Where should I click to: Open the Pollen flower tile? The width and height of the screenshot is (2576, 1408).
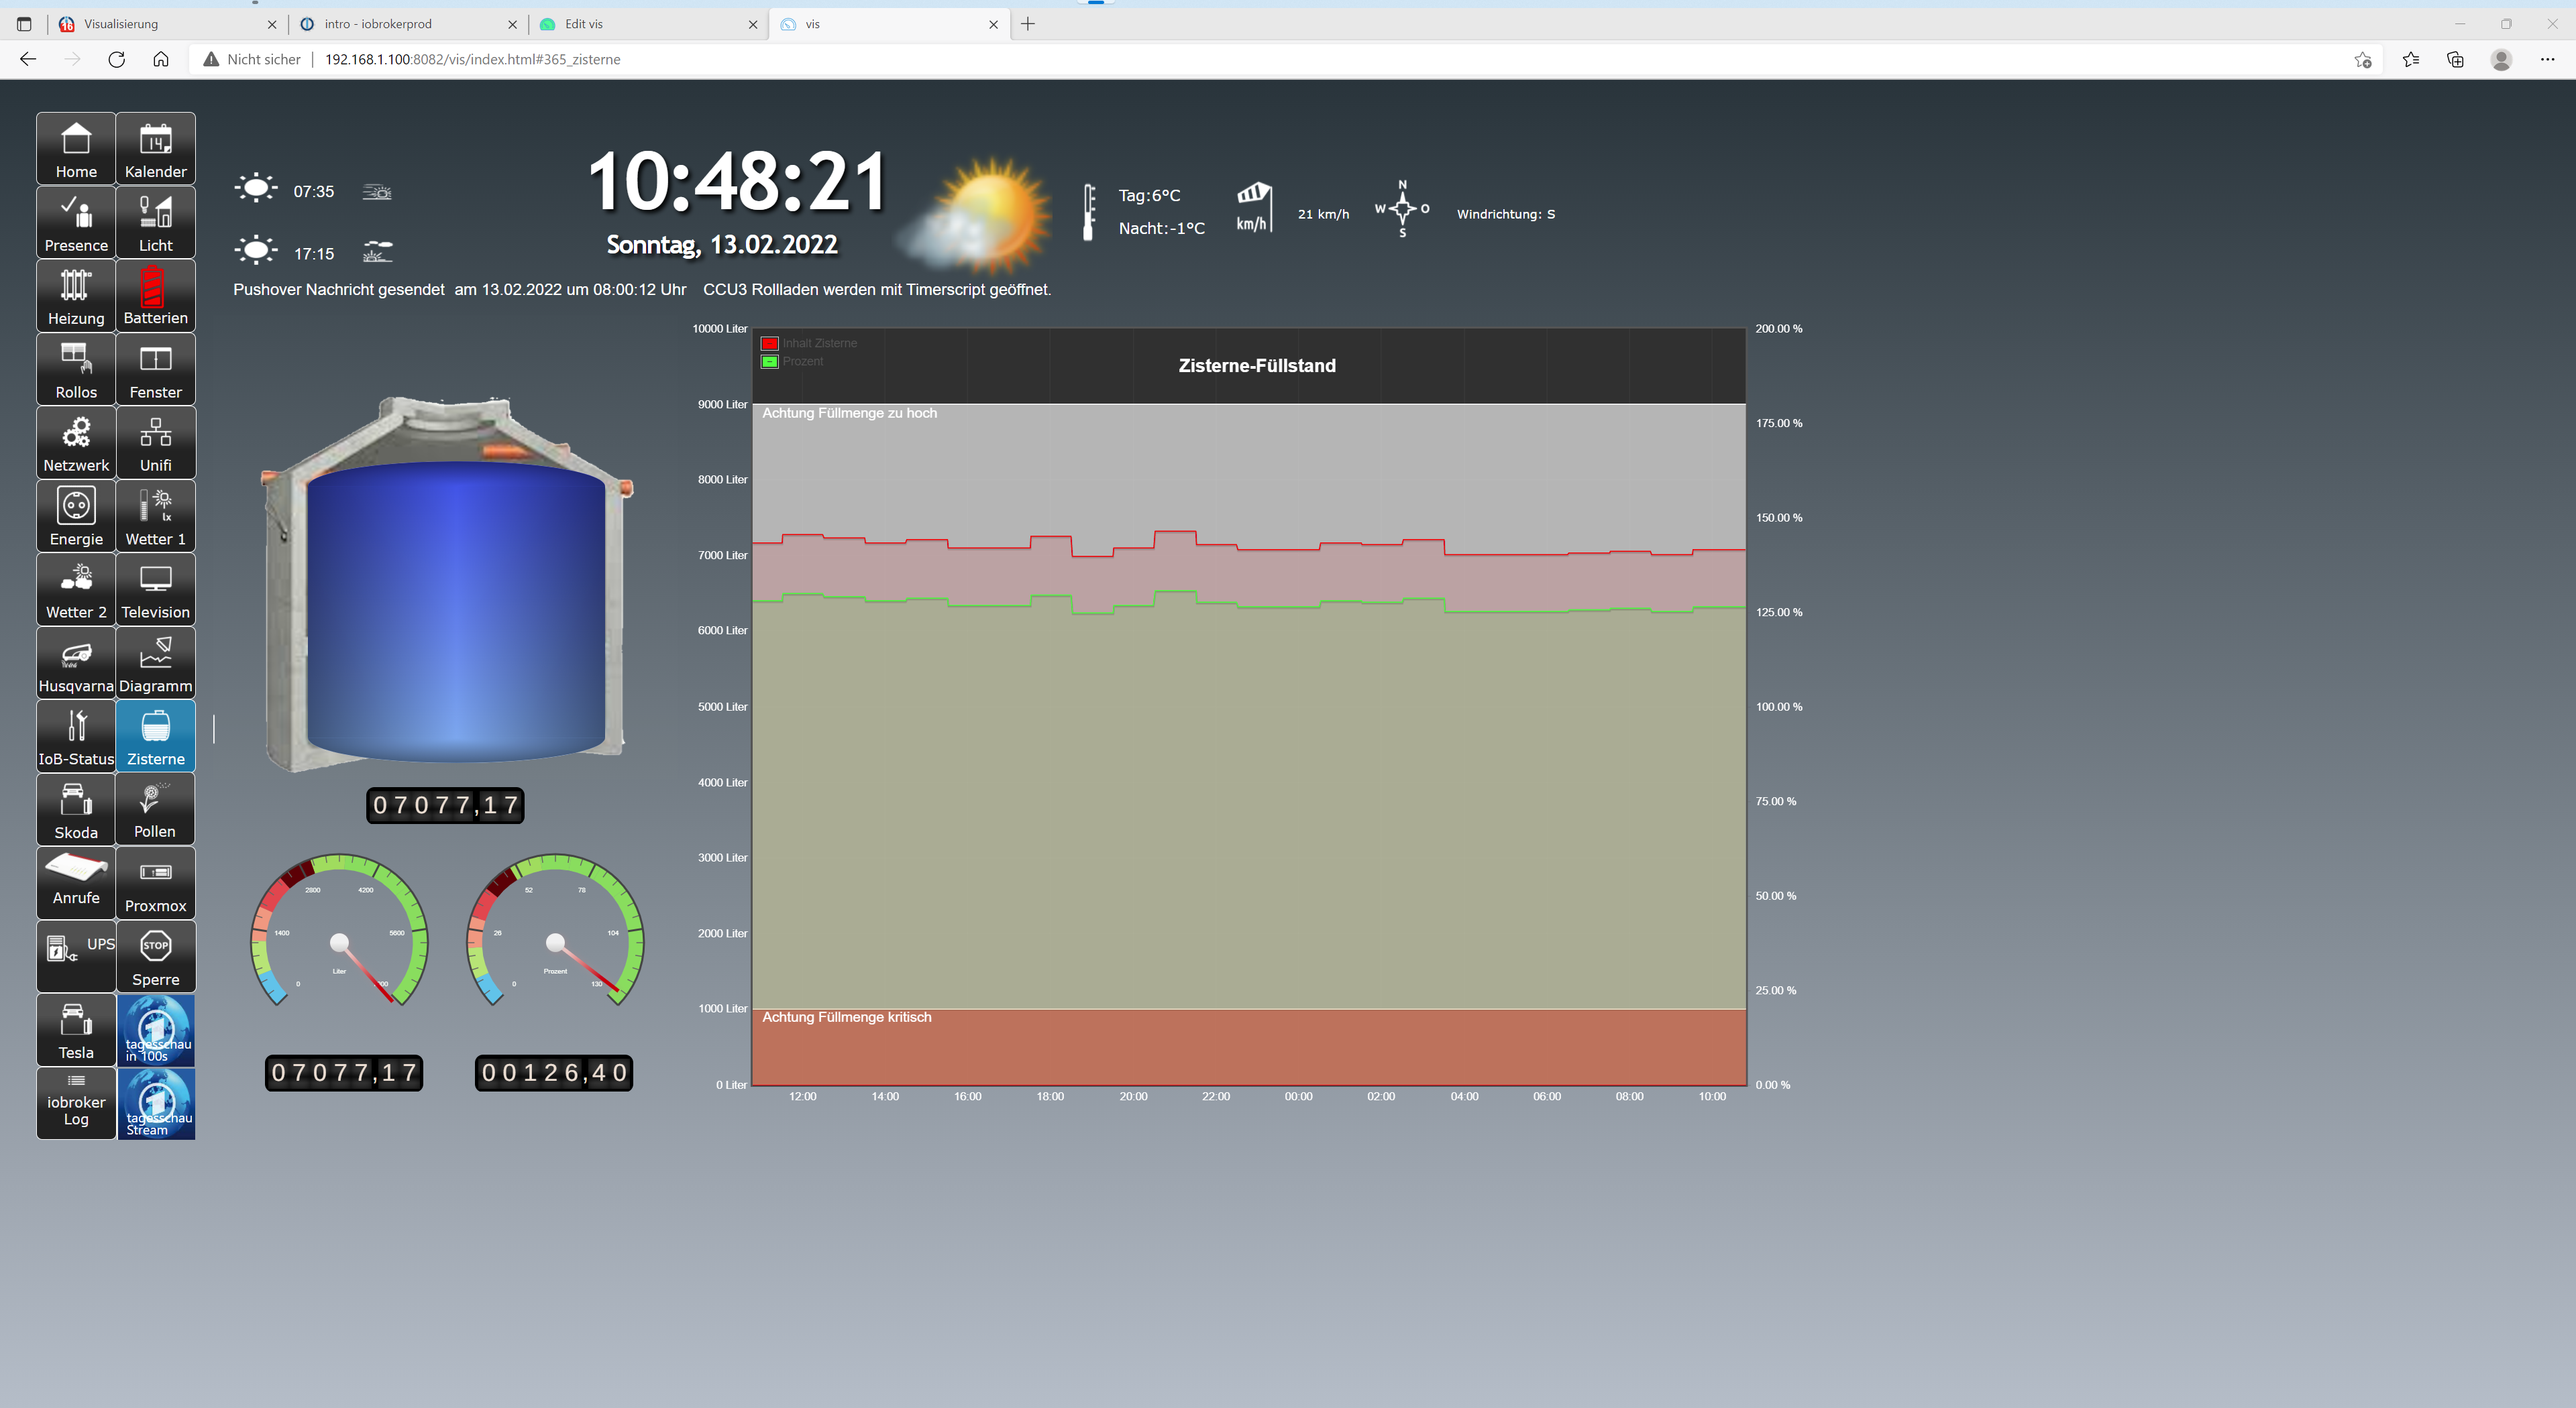click(x=155, y=809)
